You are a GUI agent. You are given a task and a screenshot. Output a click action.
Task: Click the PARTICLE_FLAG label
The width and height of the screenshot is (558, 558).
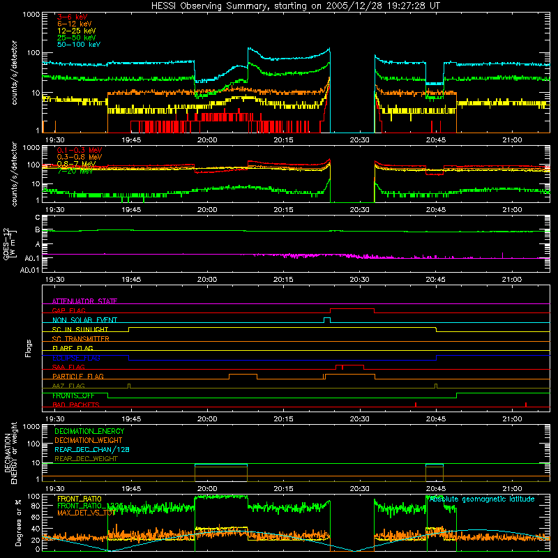point(78,376)
